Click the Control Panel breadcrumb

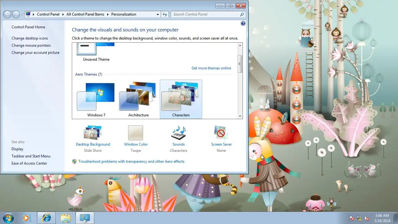coord(48,14)
